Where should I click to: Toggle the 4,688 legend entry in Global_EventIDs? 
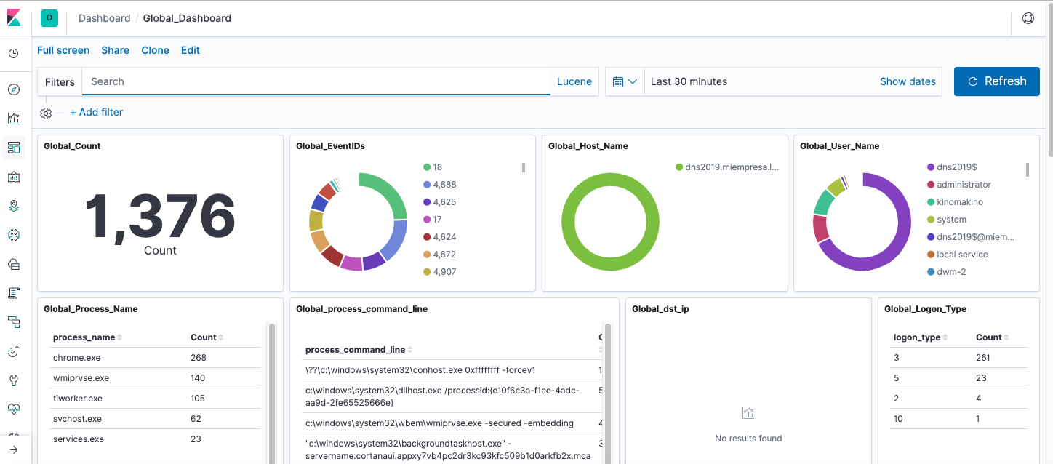click(444, 185)
